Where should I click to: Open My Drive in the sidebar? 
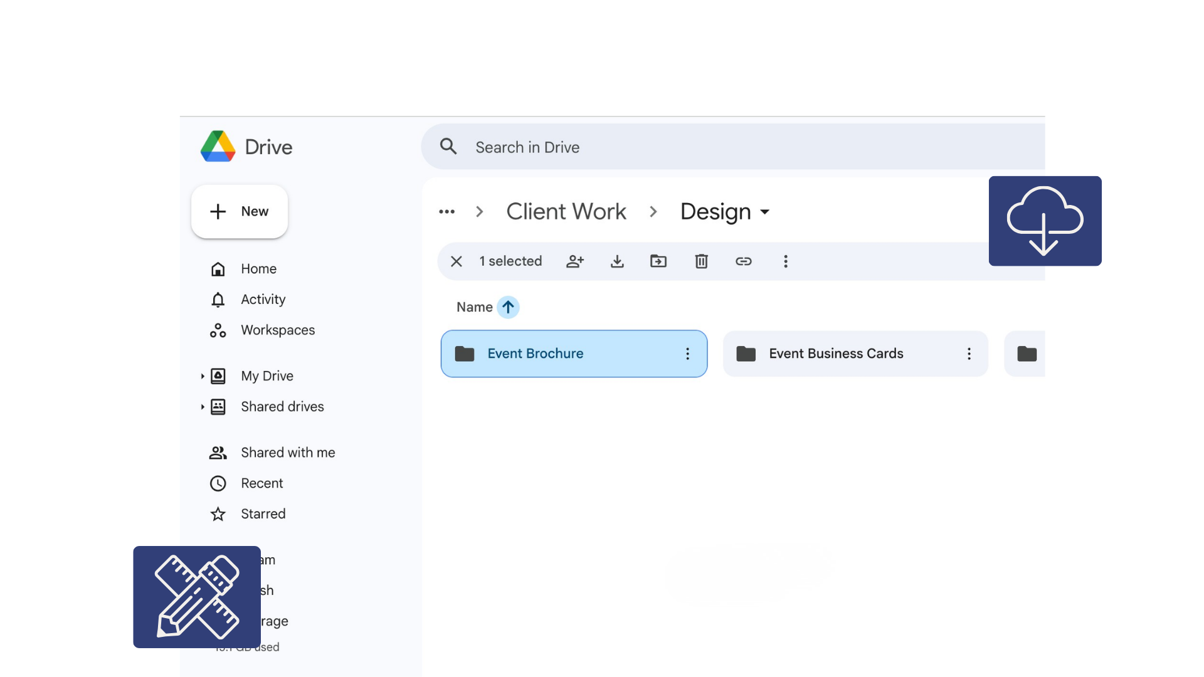pos(267,376)
